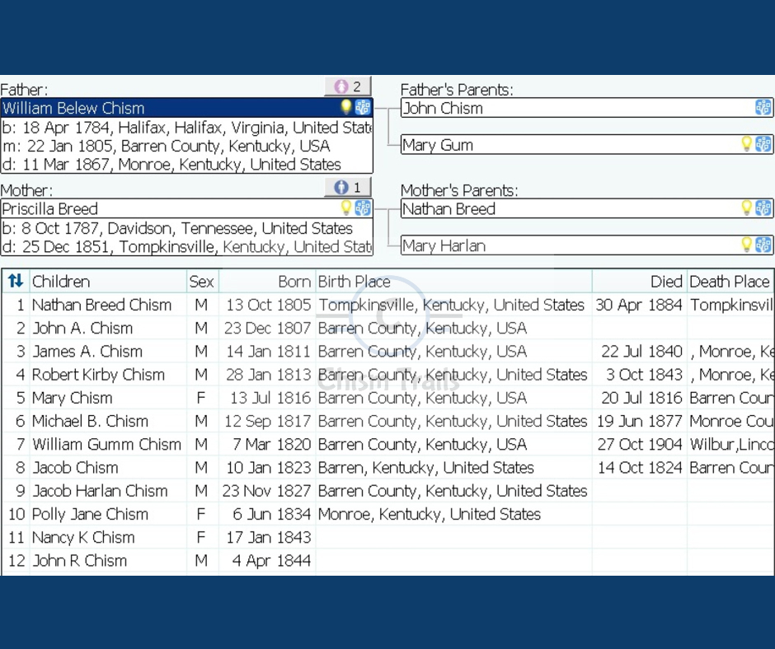Expand details for Nathan Breed Chism's row
The width and height of the screenshot is (775, 649).
(x=102, y=305)
